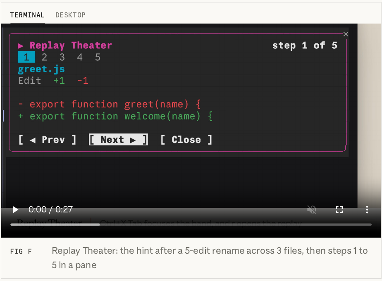
Task: Click the '-1' deletions count
Action: (x=83, y=81)
